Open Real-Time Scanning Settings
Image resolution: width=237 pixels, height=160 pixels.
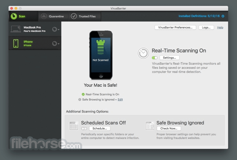[169, 58]
